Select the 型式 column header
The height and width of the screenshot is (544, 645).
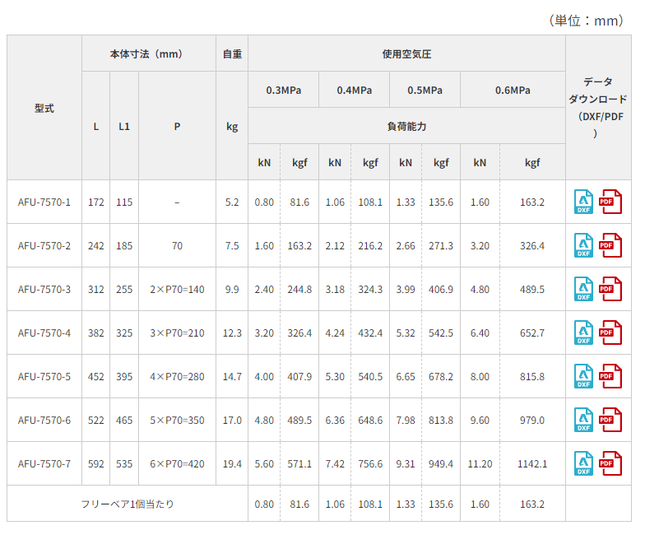click(44, 108)
